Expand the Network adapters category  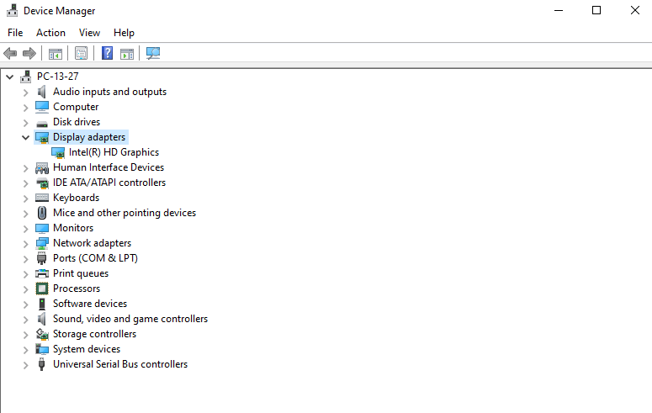click(25, 243)
